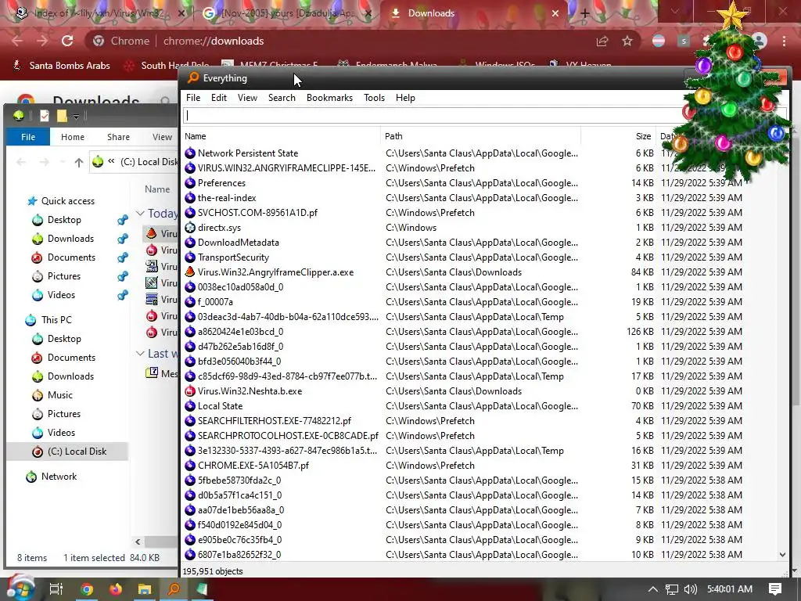801x601 pixels.
Task: Open Desktop under Quick access
Action: click(x=64, y=220)
